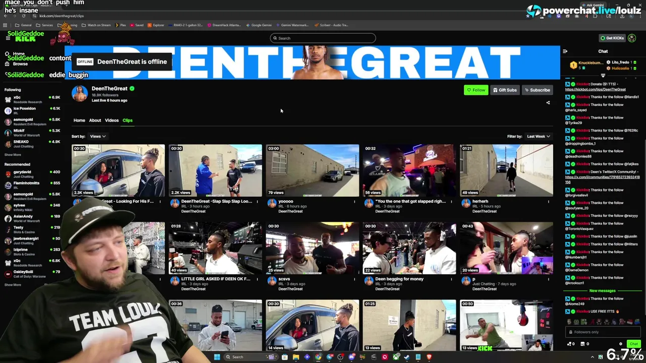Open options for Deen begging for money clip

pos(451,279)
